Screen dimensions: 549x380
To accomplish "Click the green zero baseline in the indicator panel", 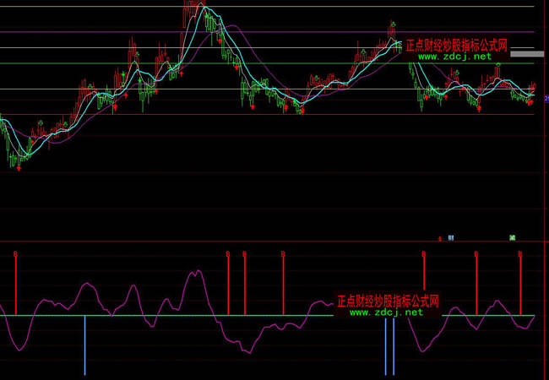I will (x=253, y=316).
